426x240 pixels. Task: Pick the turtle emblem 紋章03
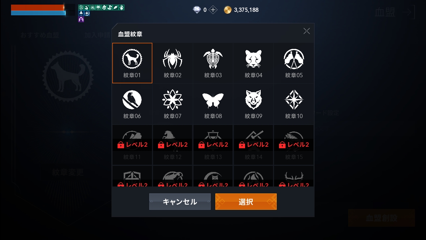[213, 63]
